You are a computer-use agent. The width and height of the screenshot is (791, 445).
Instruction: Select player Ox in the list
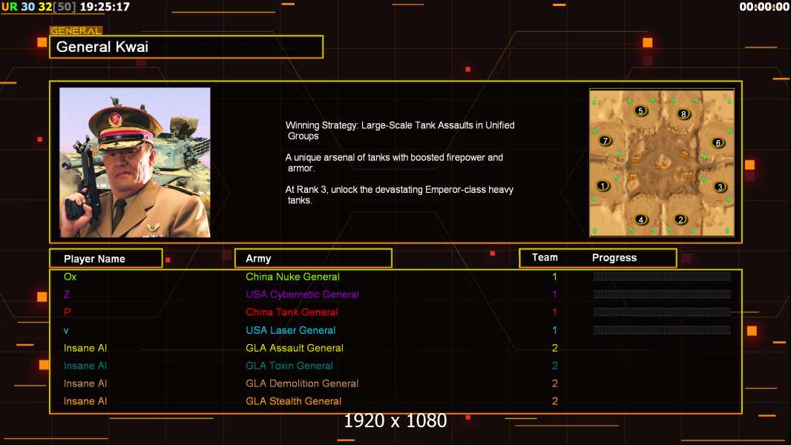(x=70, y=276)
